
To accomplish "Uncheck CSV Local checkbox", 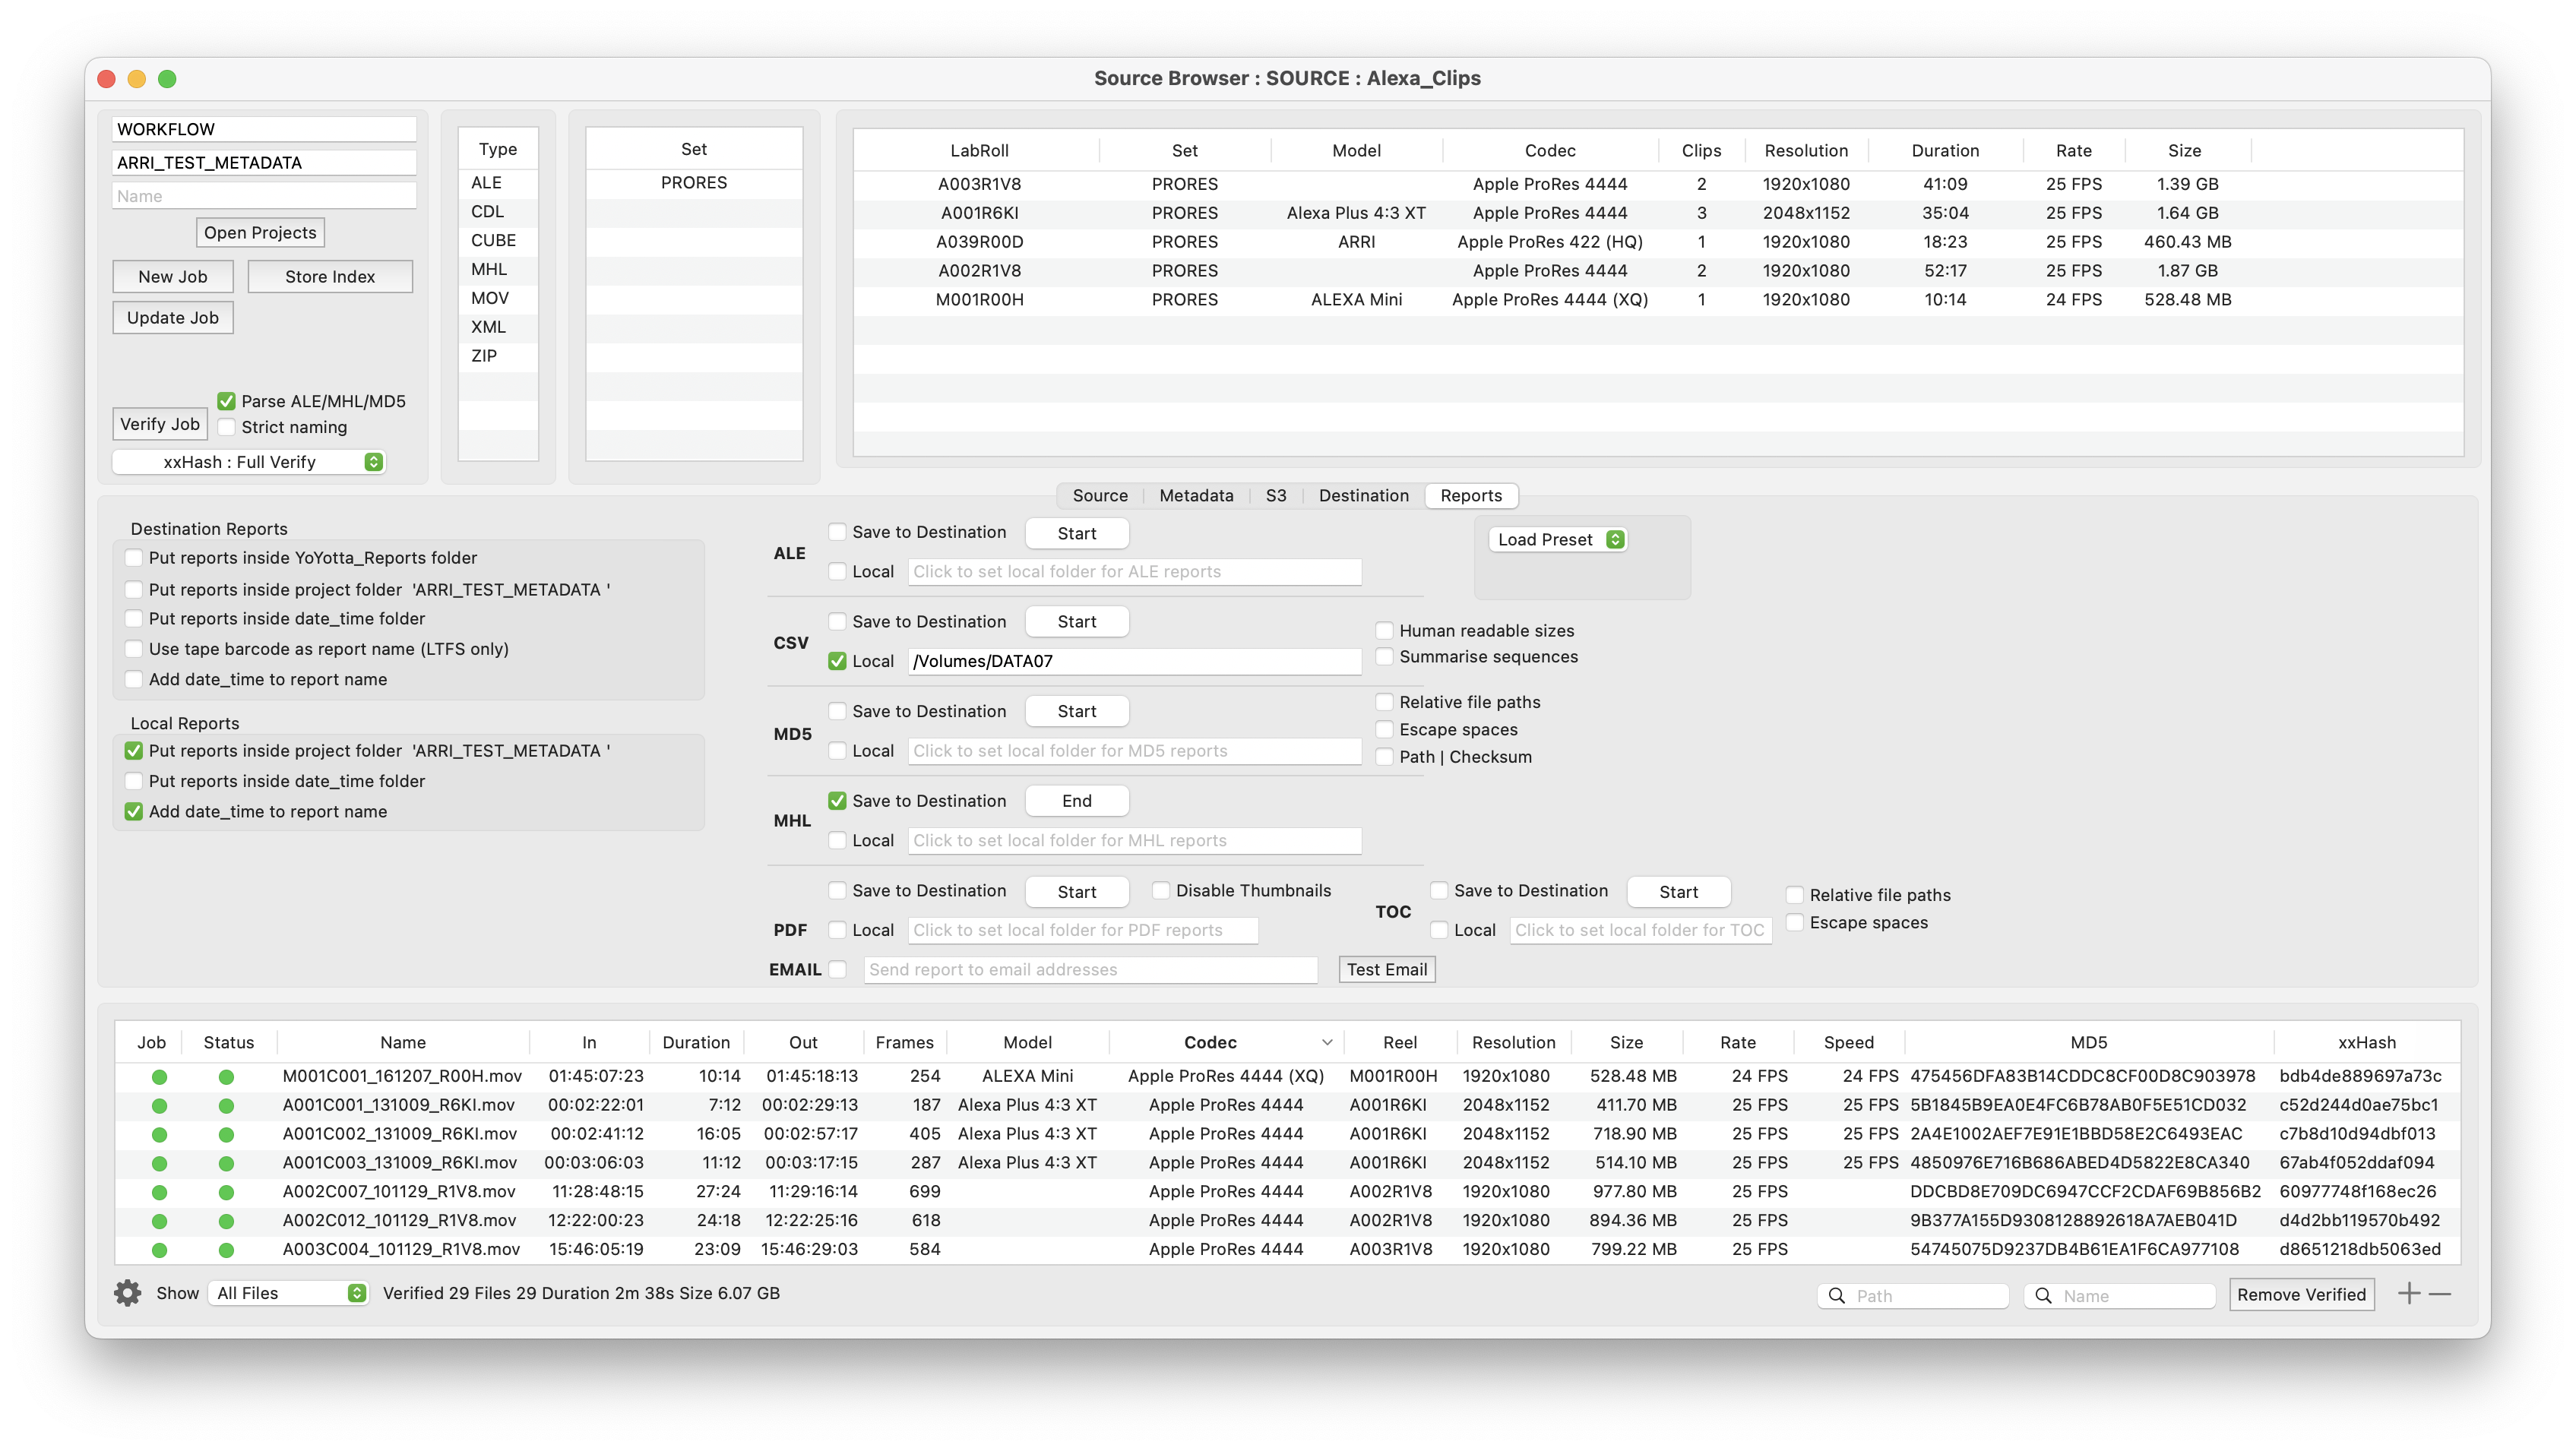I will point(838,661).
